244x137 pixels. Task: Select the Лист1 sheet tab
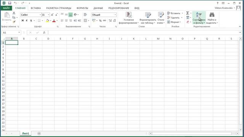[26, 134]
